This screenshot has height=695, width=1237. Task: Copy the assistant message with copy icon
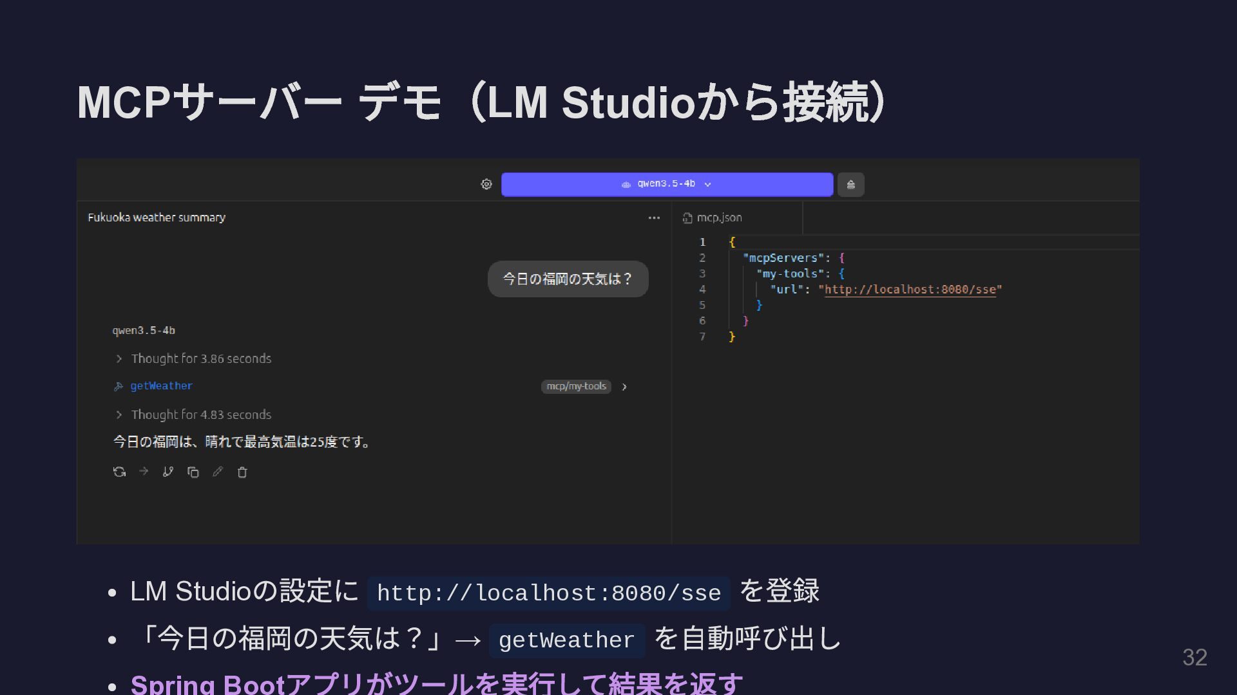193,472
